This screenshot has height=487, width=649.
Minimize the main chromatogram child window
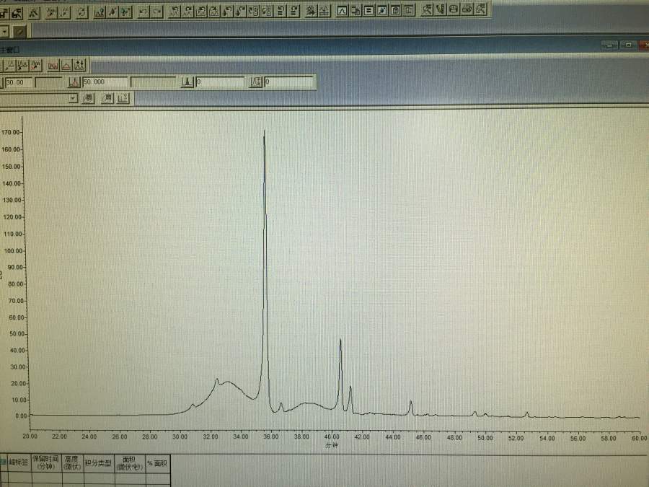click(609, 45)
